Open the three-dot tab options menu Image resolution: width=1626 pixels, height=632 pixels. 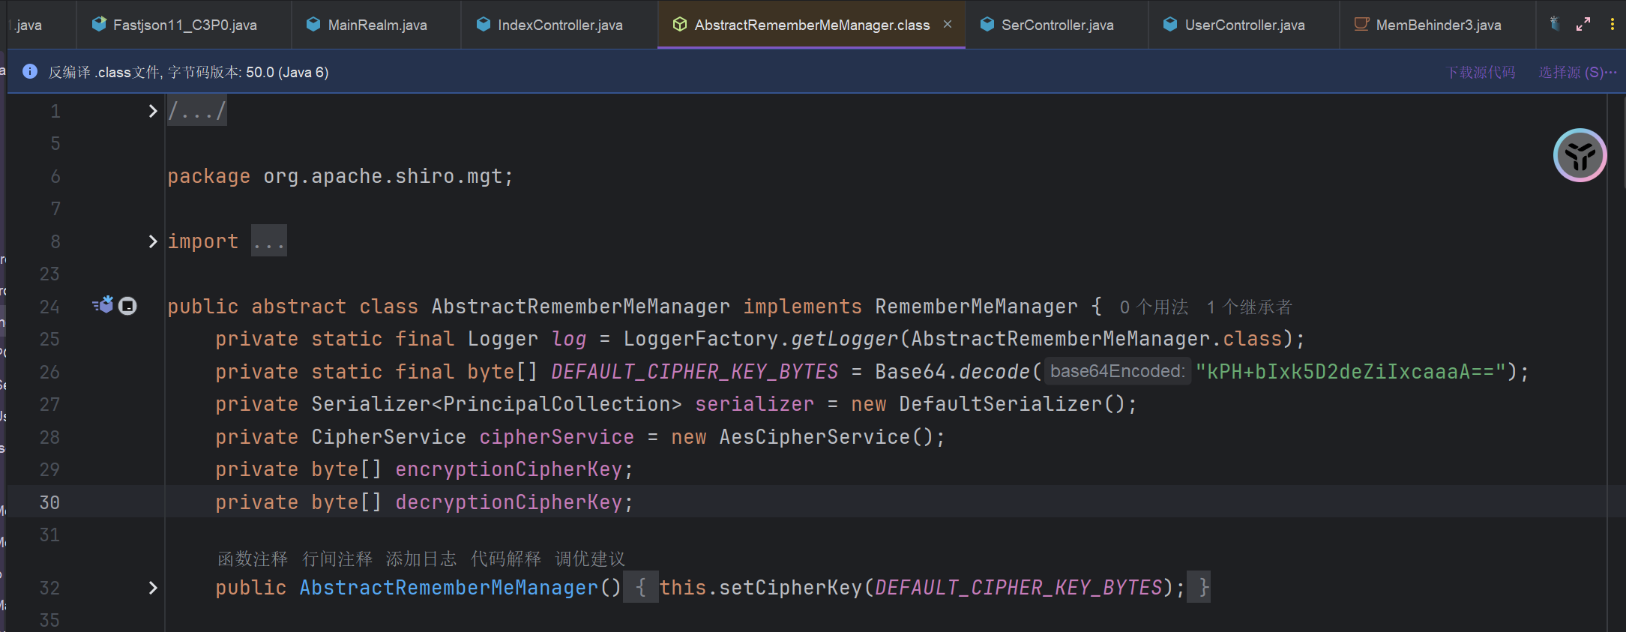click(x=1612, y=24)
